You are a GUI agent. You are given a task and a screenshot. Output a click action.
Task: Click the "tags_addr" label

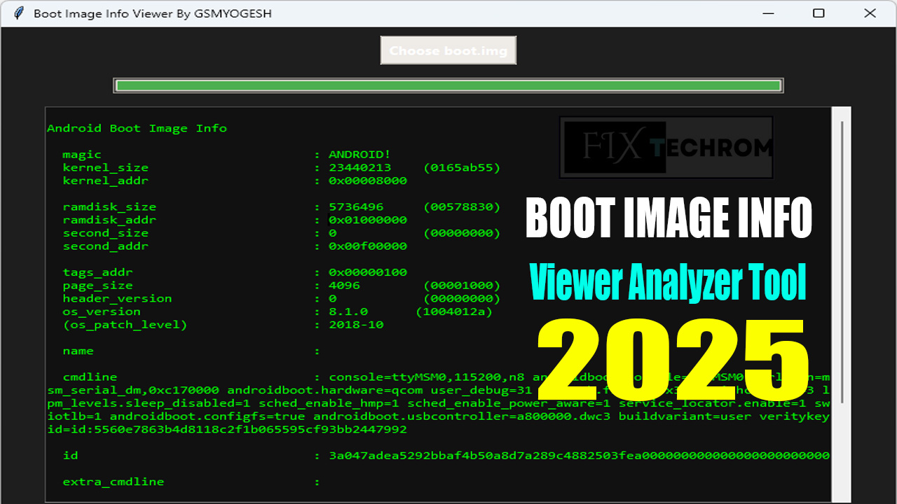[98, 272]
